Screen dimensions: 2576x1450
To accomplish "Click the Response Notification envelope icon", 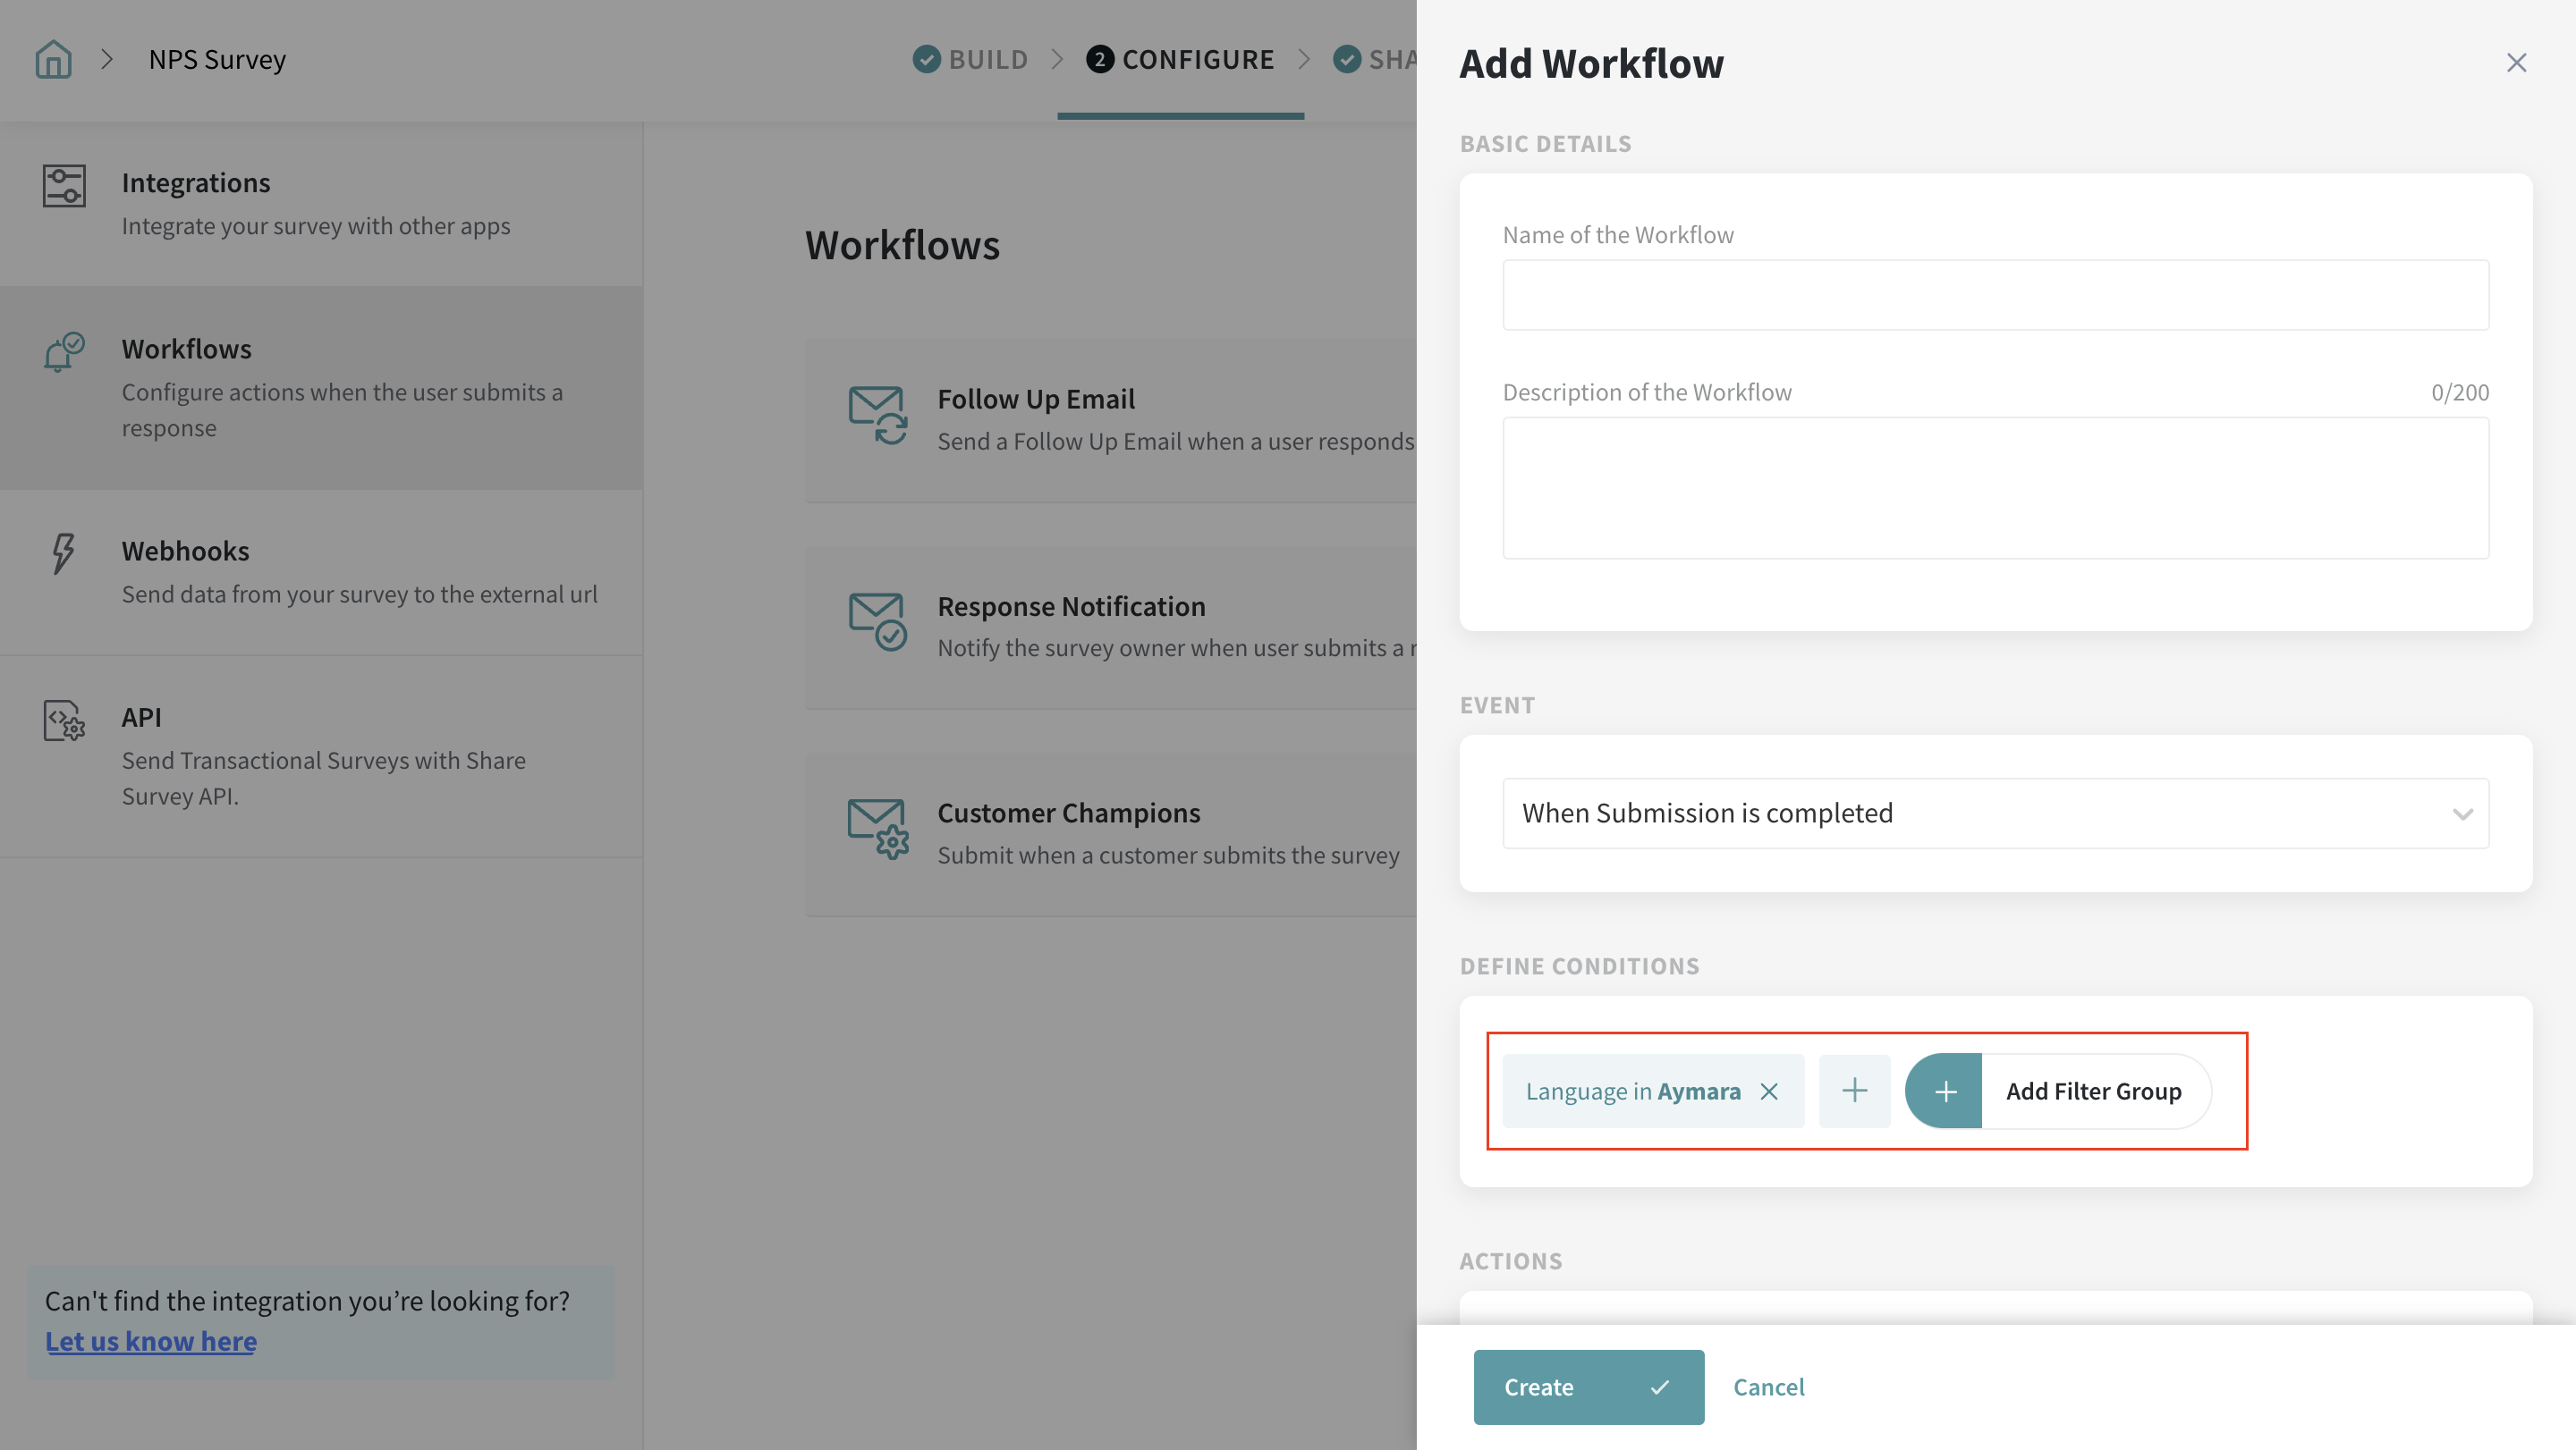I will 877,621.
